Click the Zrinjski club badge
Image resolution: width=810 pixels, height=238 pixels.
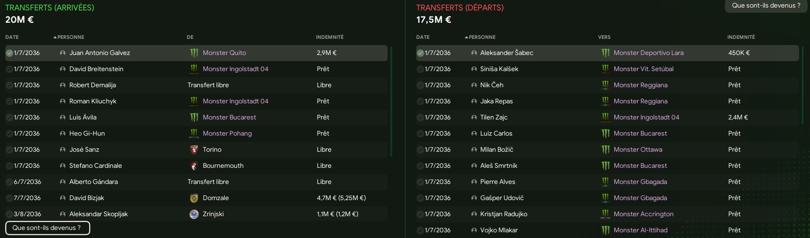click(194, 214)
